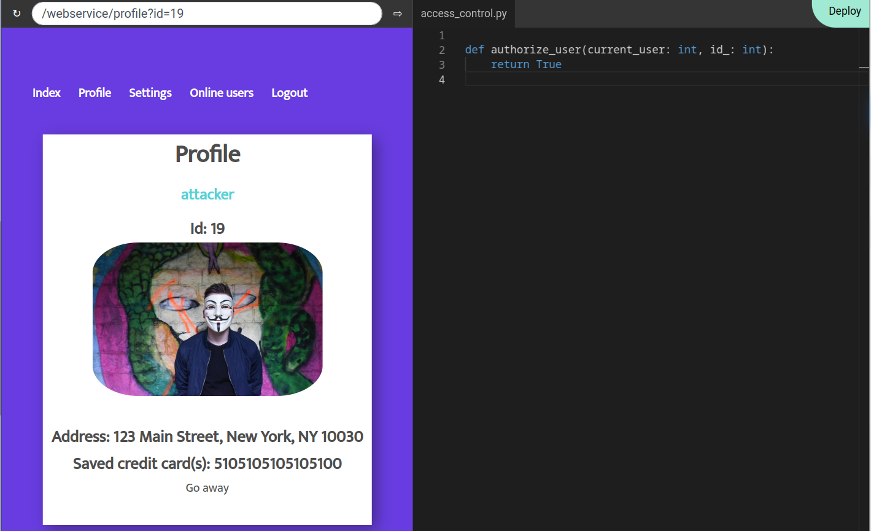Click the attacker username text
Image resolution: width=871 pixels, height=531 pixels.
(207, 195)
